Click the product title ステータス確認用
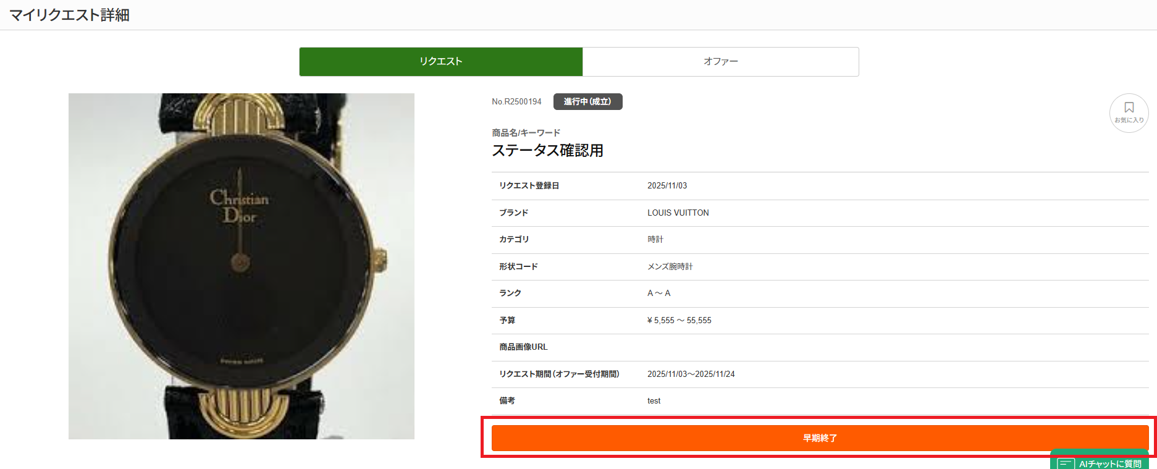 547,150
